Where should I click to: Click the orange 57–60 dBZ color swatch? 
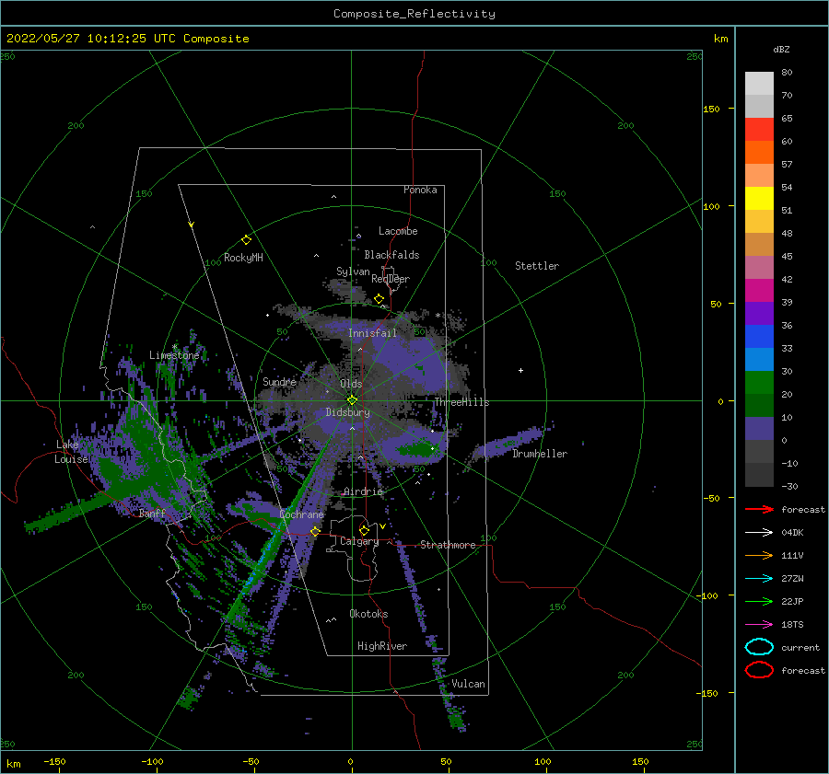pyautogui.click(x=759, y=152)
